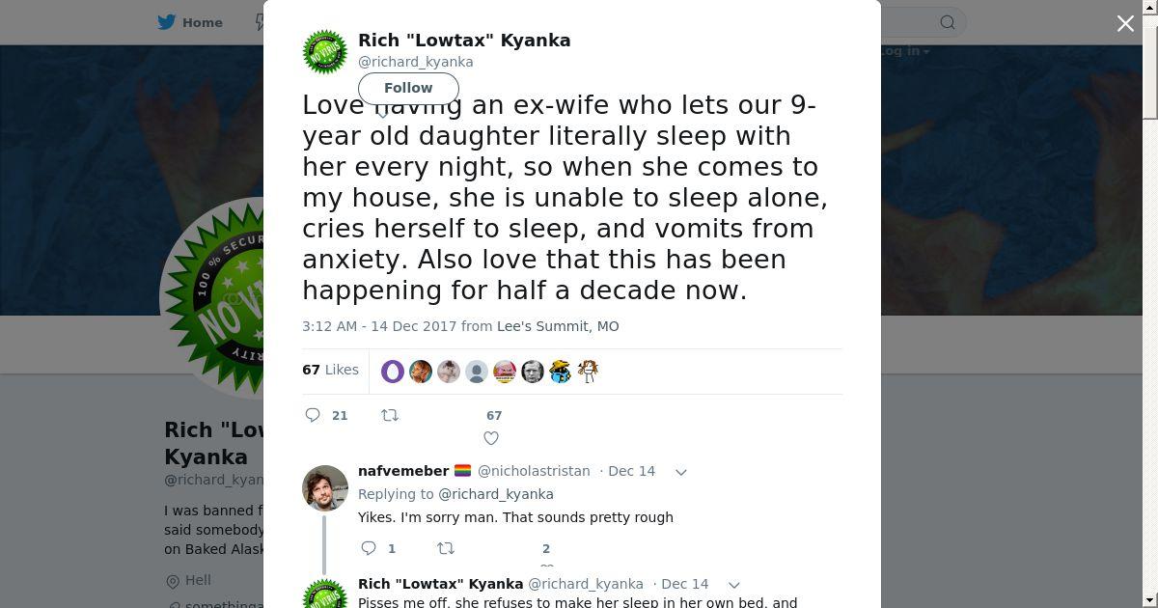
Task: Click the @richard_kyanka mention in reply
Action: point(496,494)
